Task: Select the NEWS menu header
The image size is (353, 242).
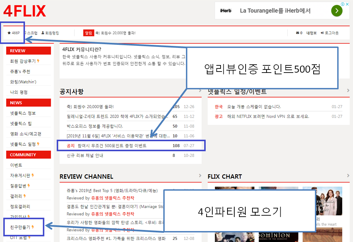Action: coord(28,102)
